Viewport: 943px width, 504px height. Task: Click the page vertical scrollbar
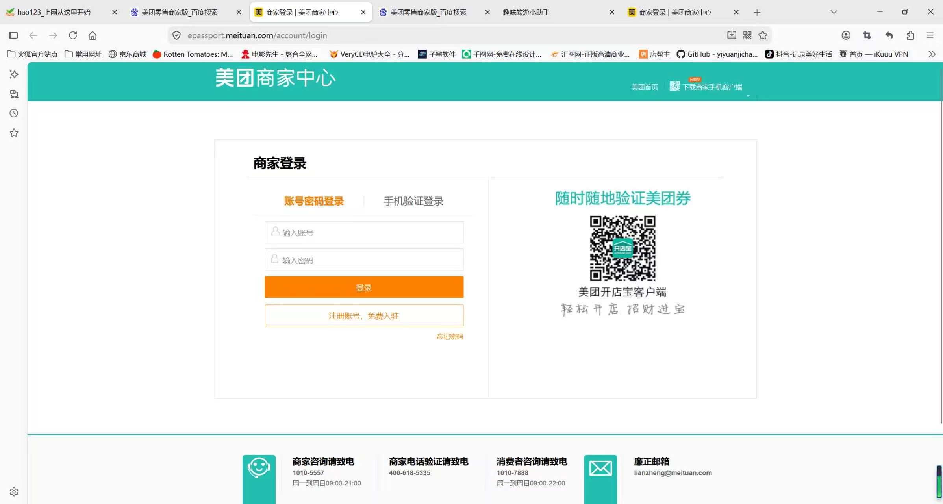[x=941, y=246]
